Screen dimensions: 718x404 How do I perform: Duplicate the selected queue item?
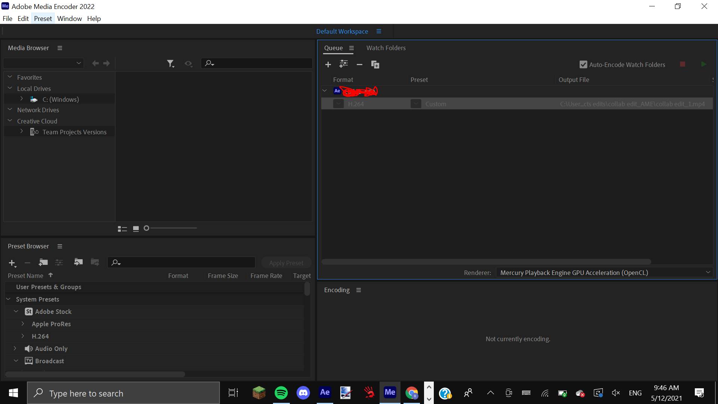click(x=375, y=64)
